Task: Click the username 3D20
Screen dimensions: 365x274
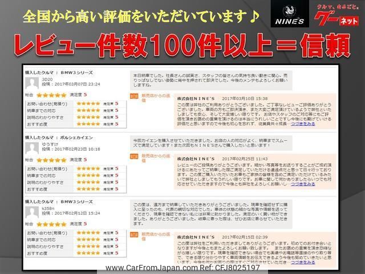Action: pos(47,79)
